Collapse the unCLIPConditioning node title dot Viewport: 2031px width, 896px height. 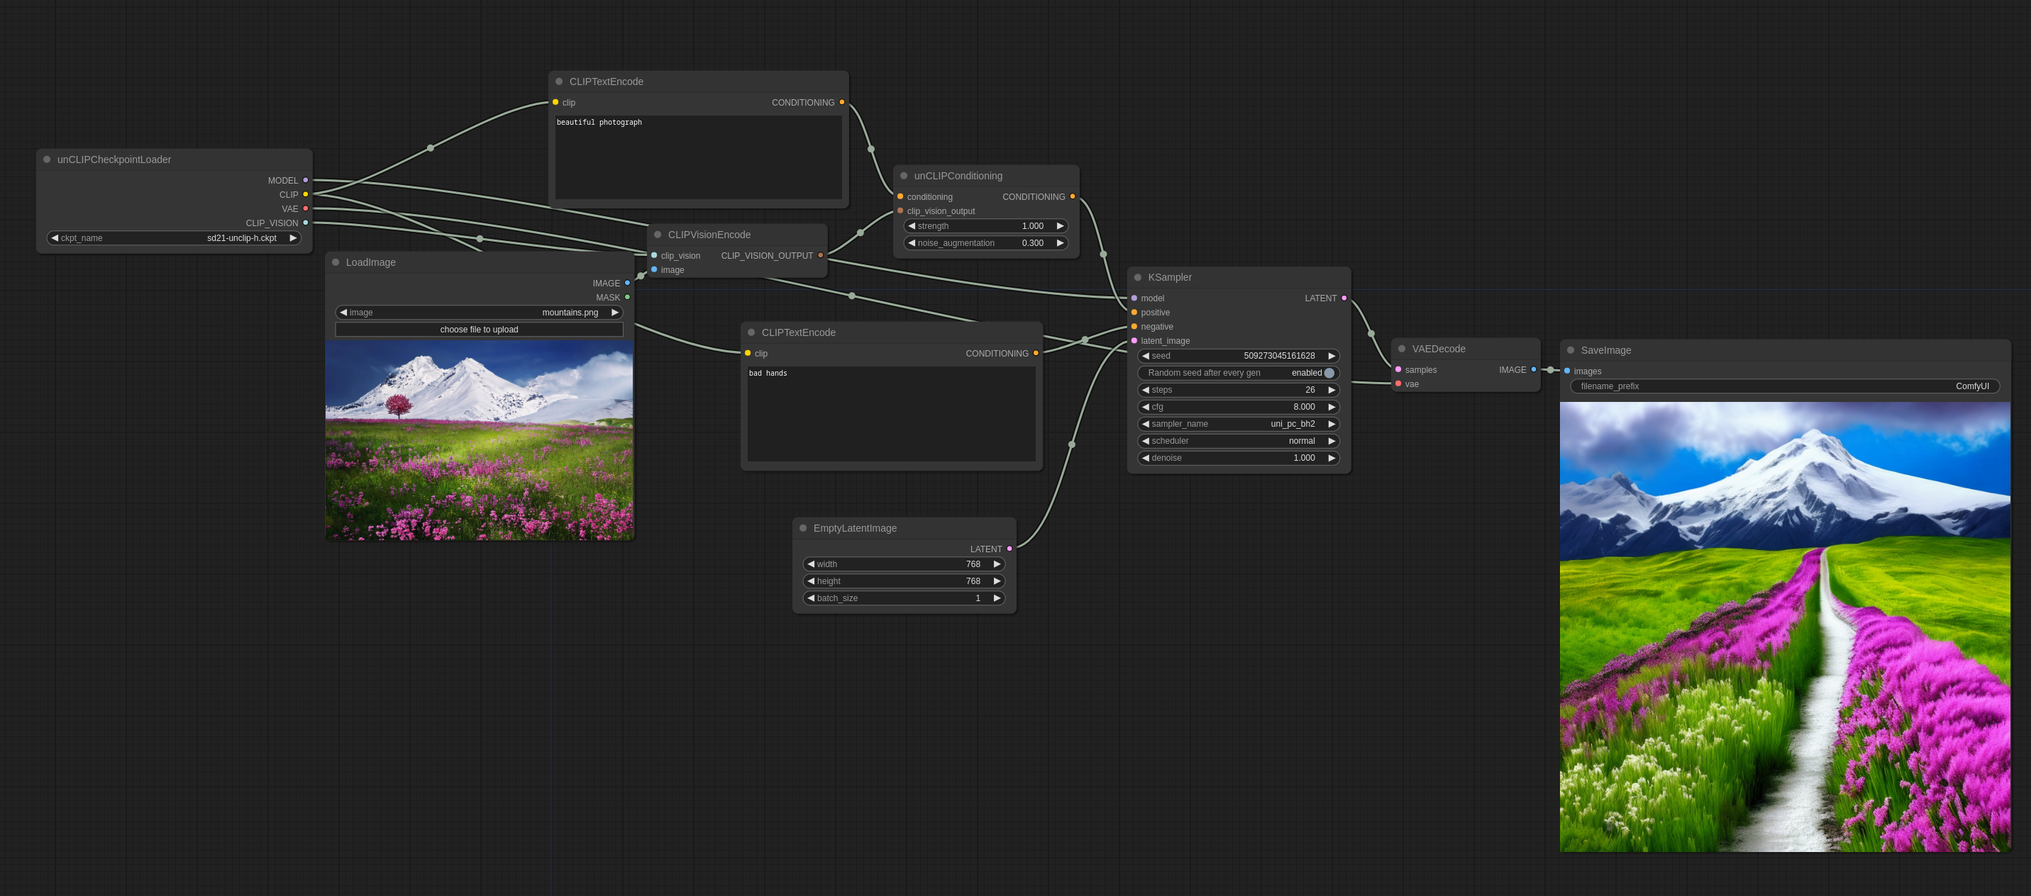904,176
